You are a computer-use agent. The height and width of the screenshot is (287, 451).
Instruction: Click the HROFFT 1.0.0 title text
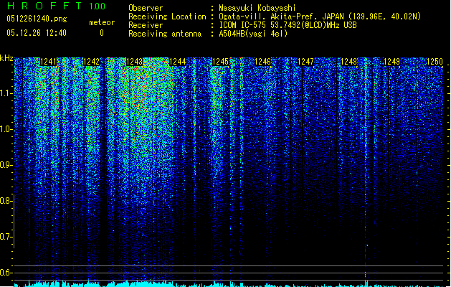pos(56,6)
